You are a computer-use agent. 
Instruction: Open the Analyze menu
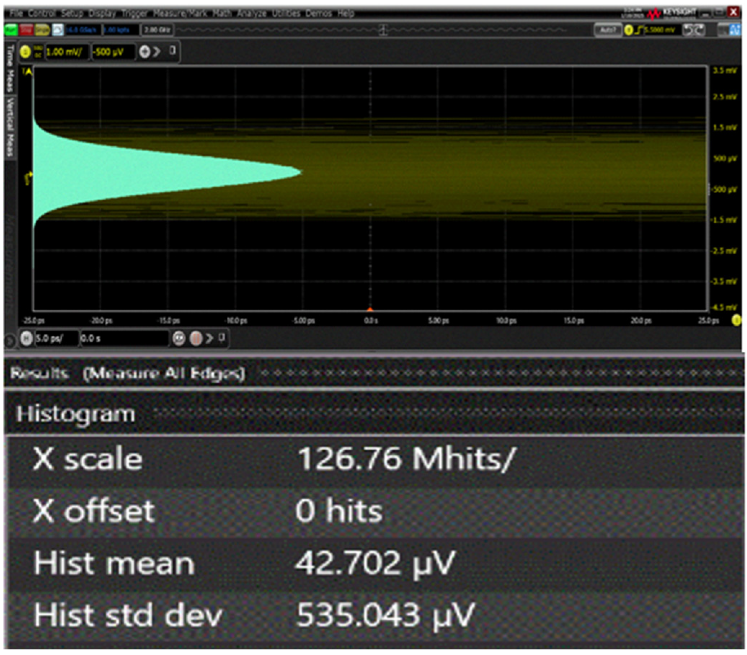(252, 14)
